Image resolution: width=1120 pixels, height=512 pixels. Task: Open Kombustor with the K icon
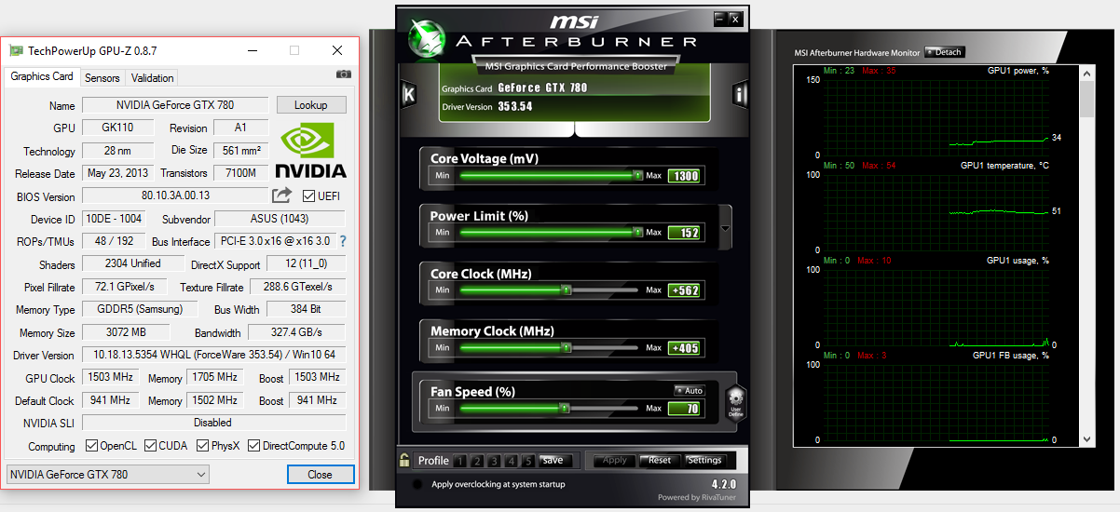tap(408, 94)
